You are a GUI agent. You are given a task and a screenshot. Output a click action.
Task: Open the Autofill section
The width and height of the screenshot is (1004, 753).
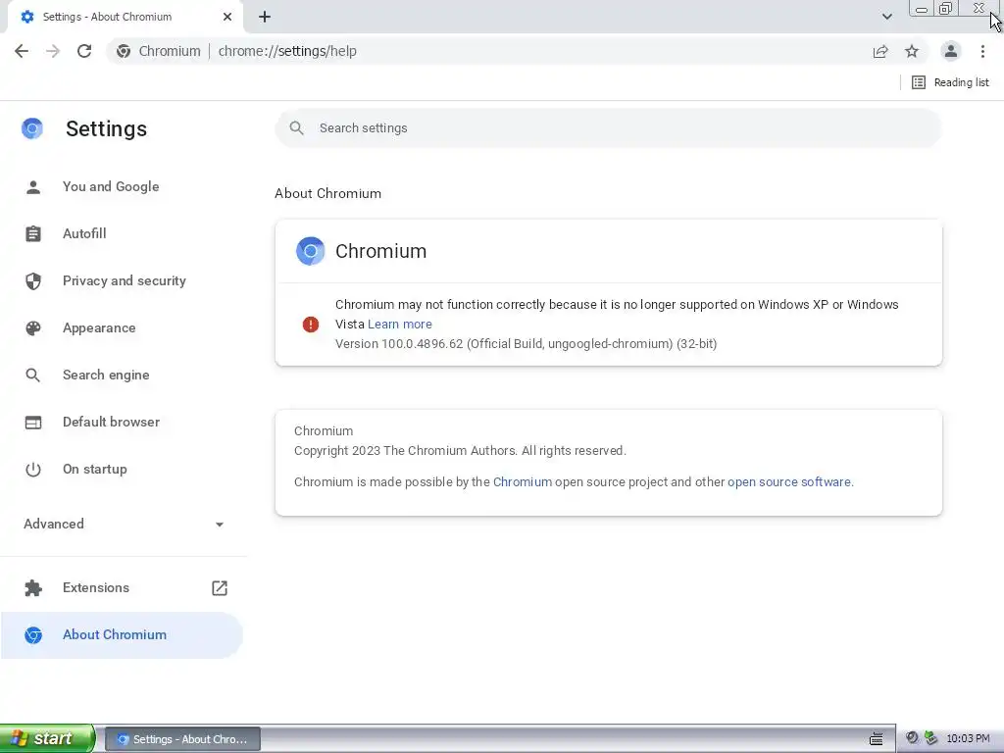tap(122, 233)
